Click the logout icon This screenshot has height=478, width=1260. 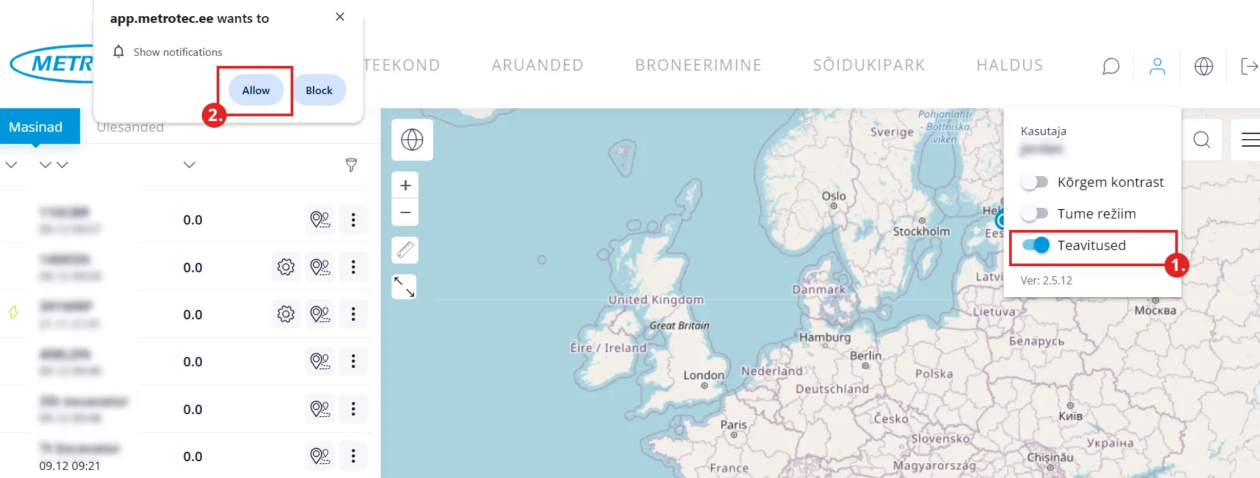click(x=1249, y=66)
